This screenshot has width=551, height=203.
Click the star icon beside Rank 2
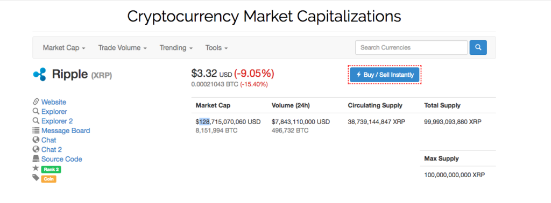(x=36, y=168)
